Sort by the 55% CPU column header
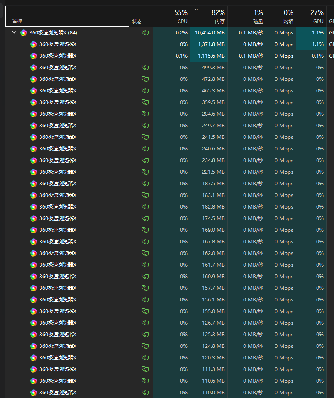 171,16
